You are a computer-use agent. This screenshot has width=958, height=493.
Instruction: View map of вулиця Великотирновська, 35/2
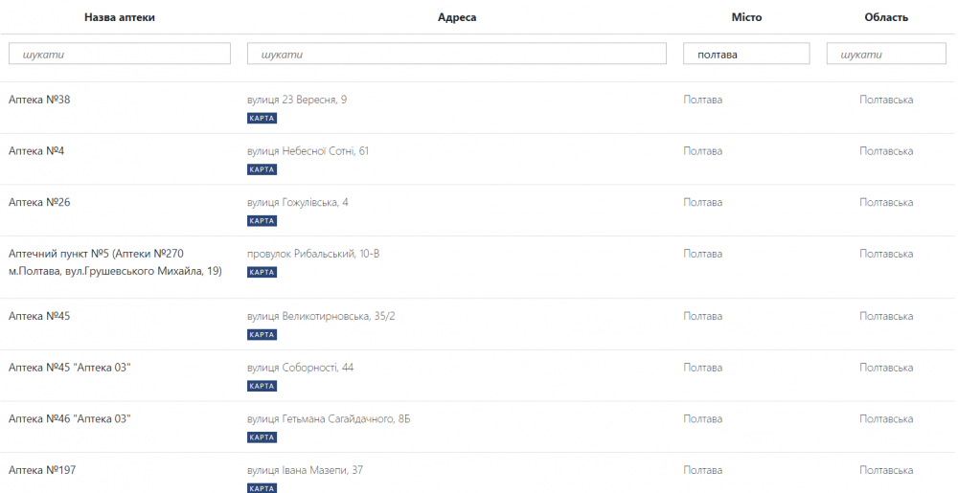pos(262,335)
